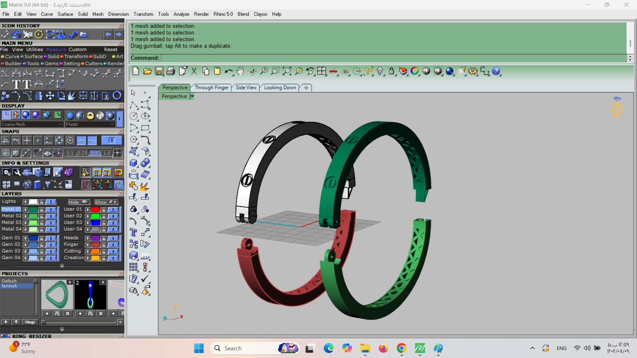Screen dimensions: 637x358
Task: Click the Undo arrow icon
Action: (229, 71)
